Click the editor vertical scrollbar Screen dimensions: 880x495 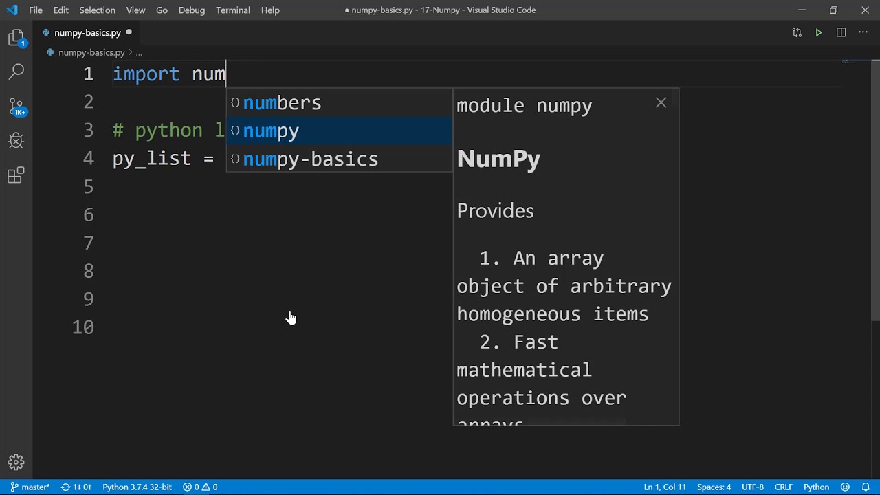click(x=875, y=190)
